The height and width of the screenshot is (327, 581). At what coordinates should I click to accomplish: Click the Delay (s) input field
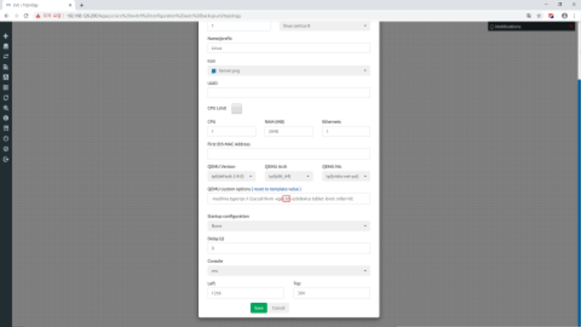[x=288, y=248]
